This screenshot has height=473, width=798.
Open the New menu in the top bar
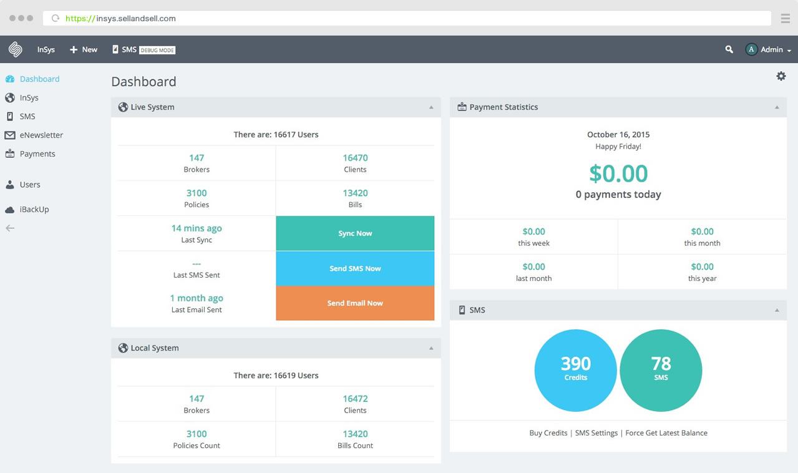83,49
